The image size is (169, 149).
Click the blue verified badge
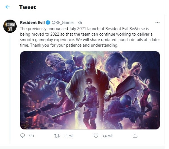pyautogui.click(x=48, y=22)
